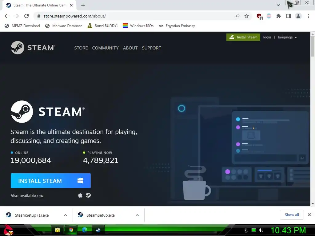The image size is (315, 236).
Task: Click the Chrome taskbar icon
Action: (x=71, y=230)
